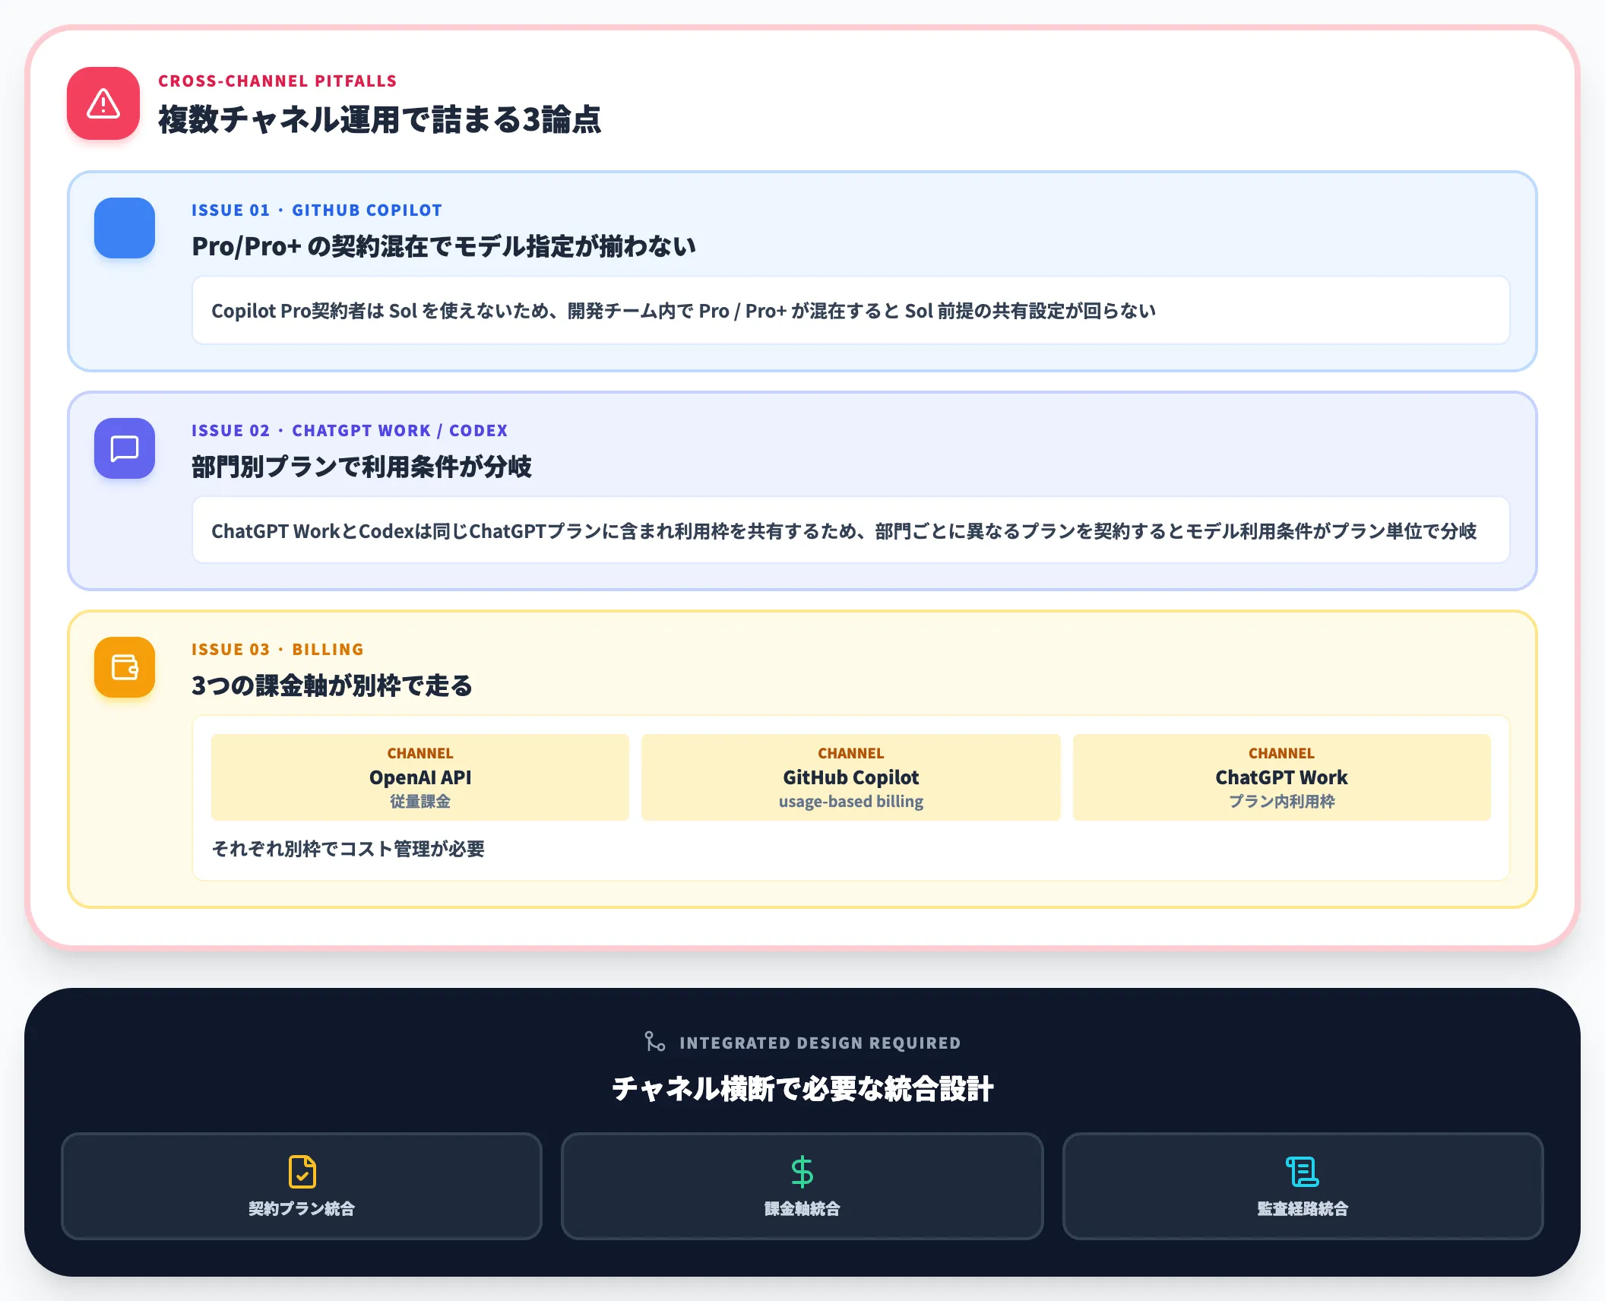
Task: Click the ISSUE 01 · GITHUB COPILOT label
Action: (x=317, y=210)
